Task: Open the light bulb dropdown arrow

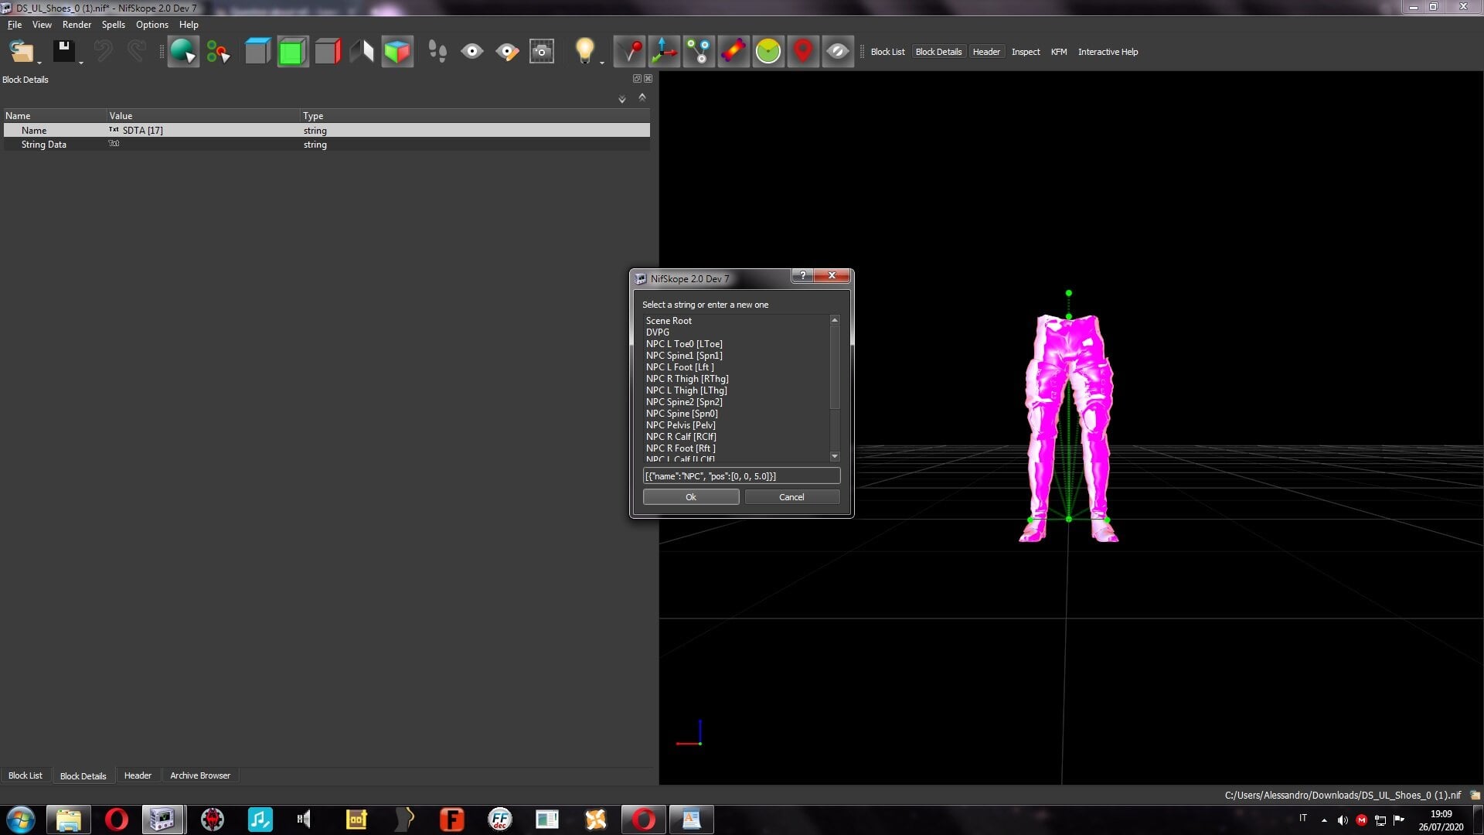Action: point(602,62)
